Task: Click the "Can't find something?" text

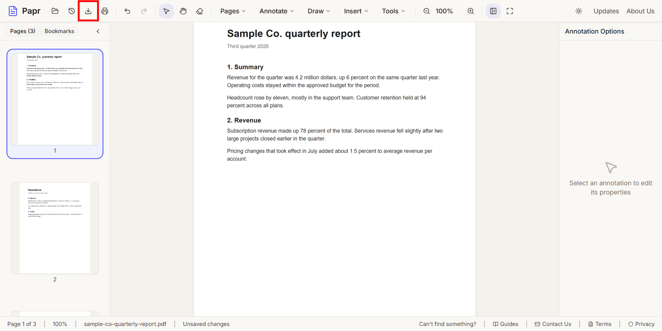Action: point(448,324)
